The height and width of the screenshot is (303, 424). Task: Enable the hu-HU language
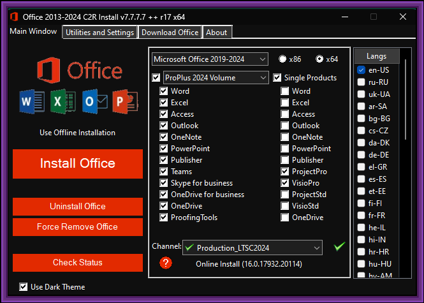[x=362, y=264]
